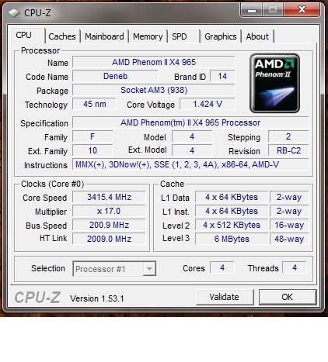Switch to the Caches tab
Image resolution: width=328 pixels, height=362 pixels.
[62, 36]
